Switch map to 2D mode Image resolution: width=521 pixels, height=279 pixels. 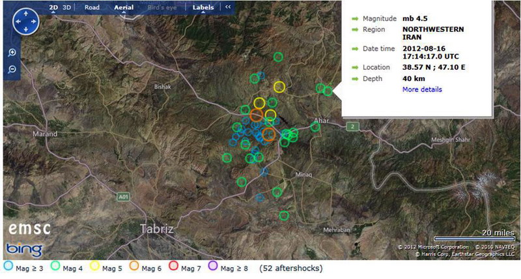point(53,8)
